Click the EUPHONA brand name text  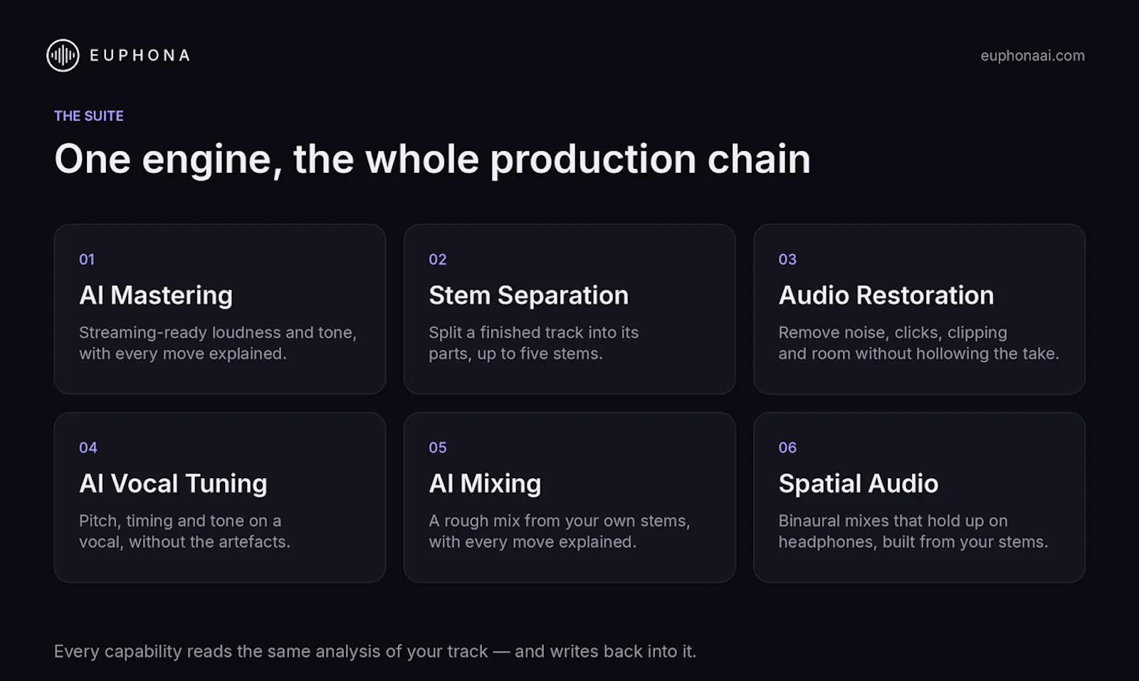(140, 56)
